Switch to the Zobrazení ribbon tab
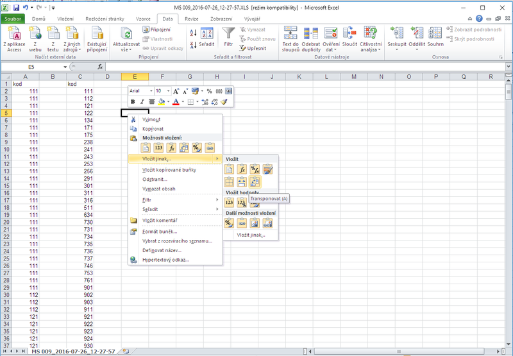513x356 pixels. 221,19
